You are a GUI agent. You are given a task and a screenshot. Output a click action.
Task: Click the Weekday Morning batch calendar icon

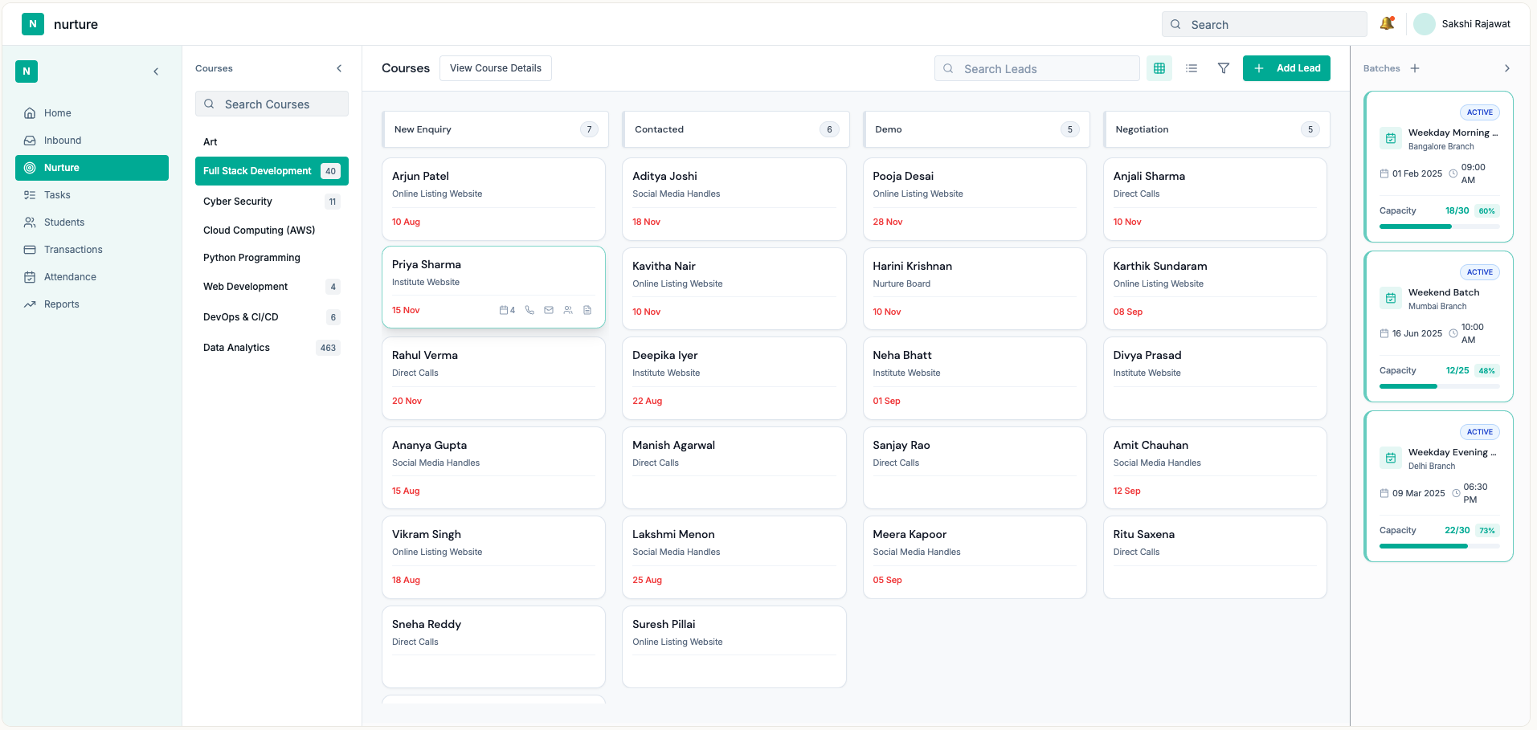1391,138
